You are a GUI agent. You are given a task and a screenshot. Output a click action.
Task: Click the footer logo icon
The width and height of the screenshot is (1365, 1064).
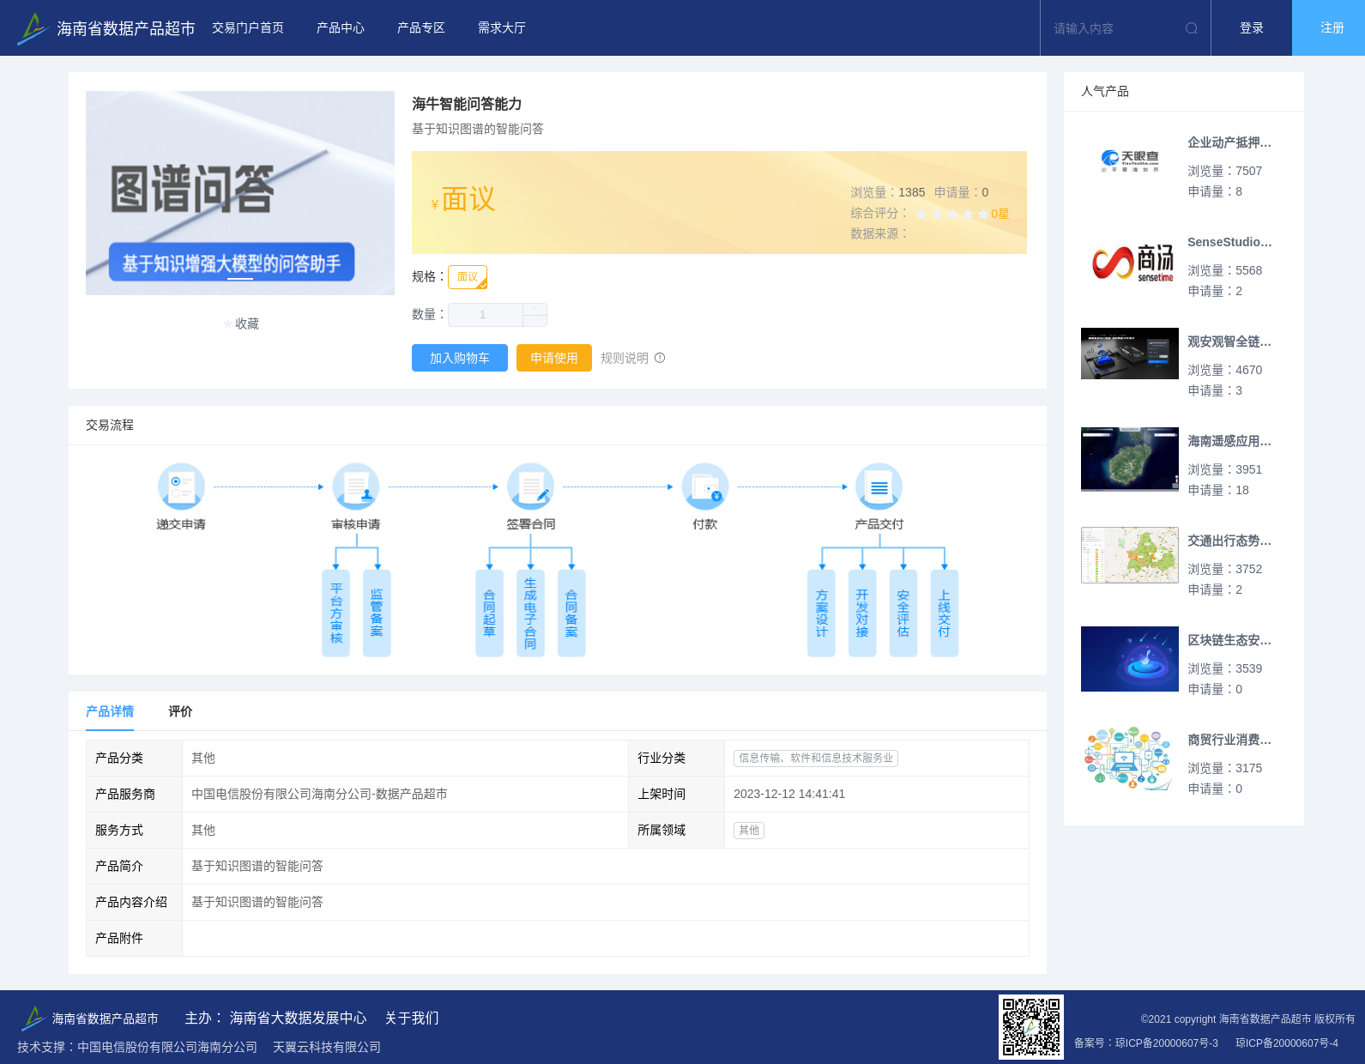[x=33, y=1018]
